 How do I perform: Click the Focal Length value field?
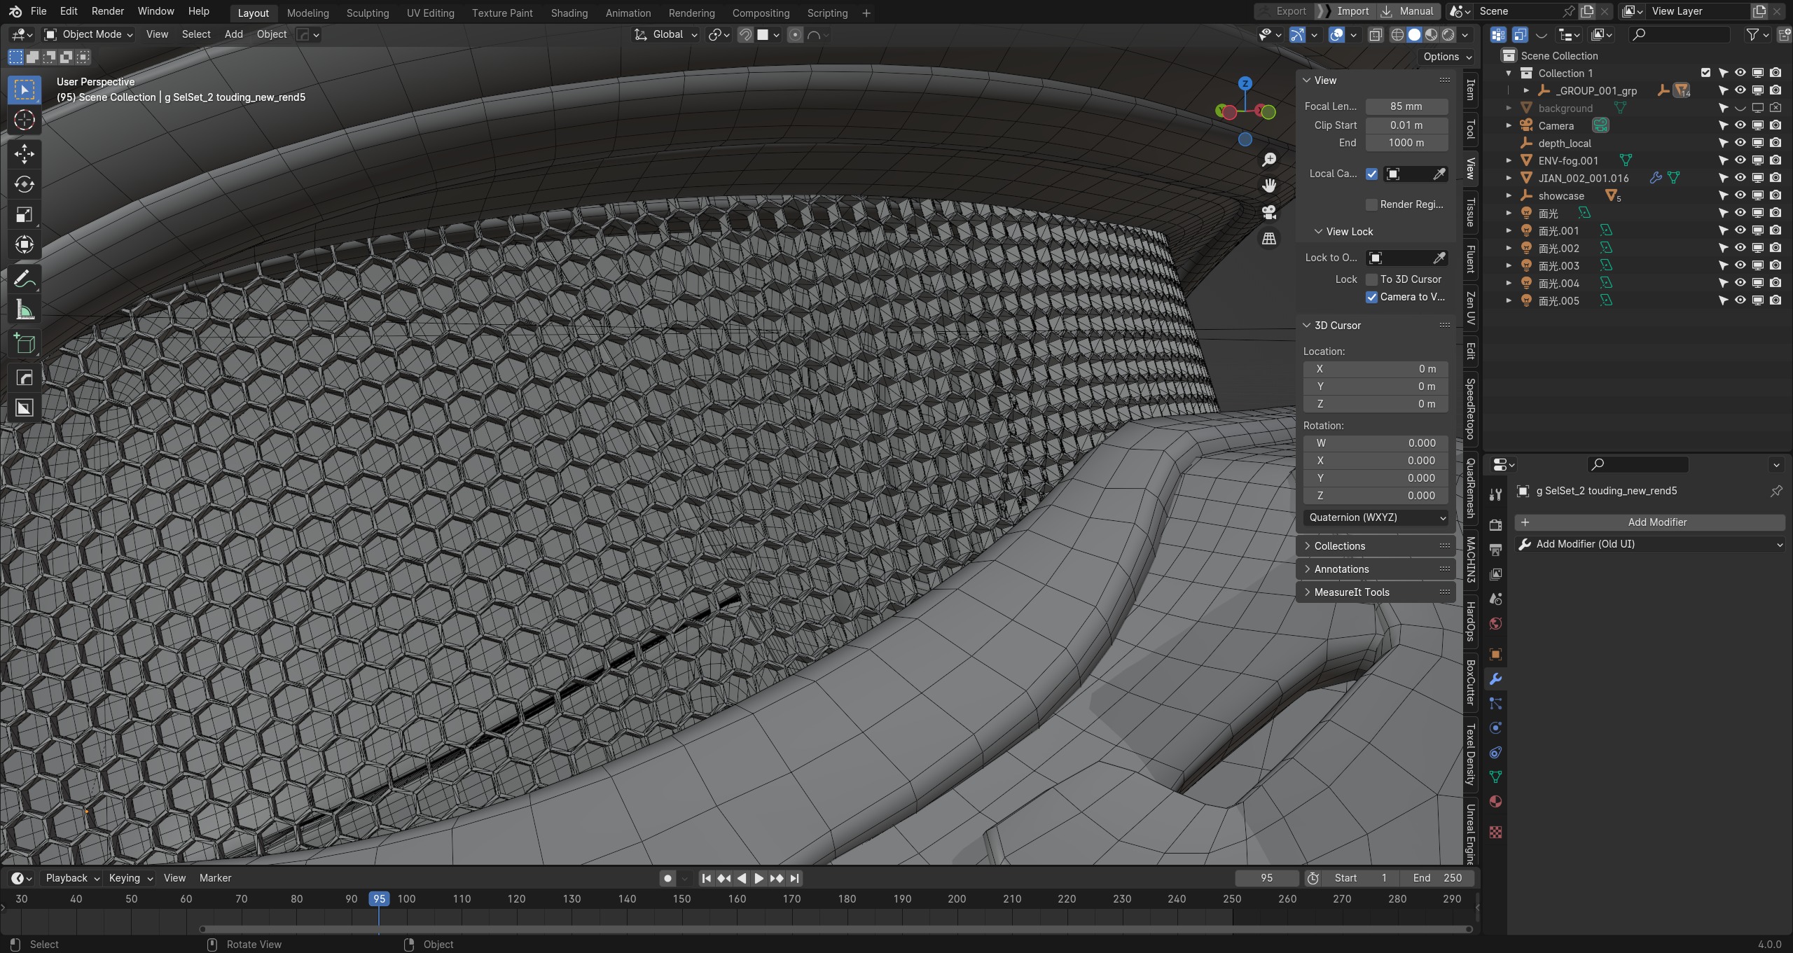(1406, 106)
